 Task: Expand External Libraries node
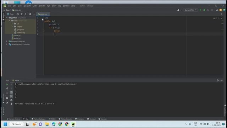7,41
